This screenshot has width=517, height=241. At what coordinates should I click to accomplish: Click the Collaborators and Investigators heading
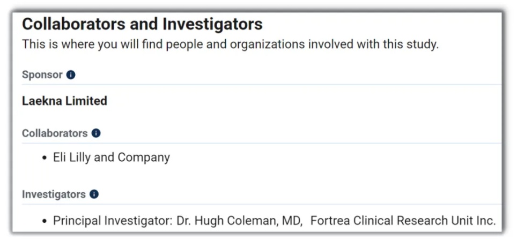(x=142, y=24)
